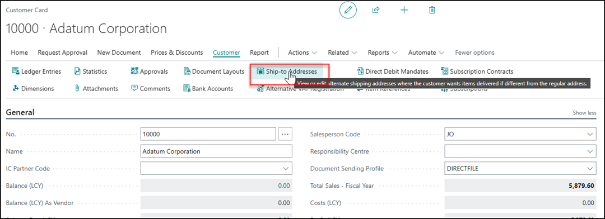Click the New plus icon
The height and width of the screenshot is (219, 605).
point(404,11)
